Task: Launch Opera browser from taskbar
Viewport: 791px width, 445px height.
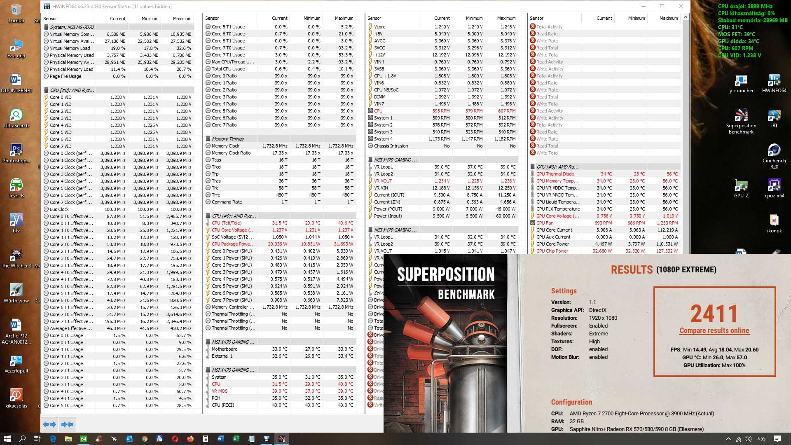Action: pyautogui.click(x=175, y=439)
